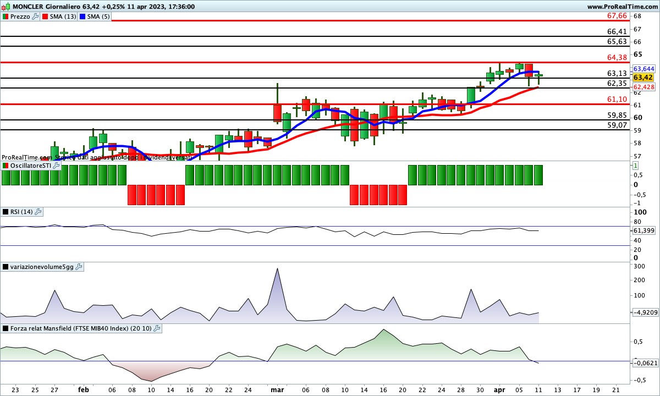Click the 59,07 level label

tap(617, 125)
